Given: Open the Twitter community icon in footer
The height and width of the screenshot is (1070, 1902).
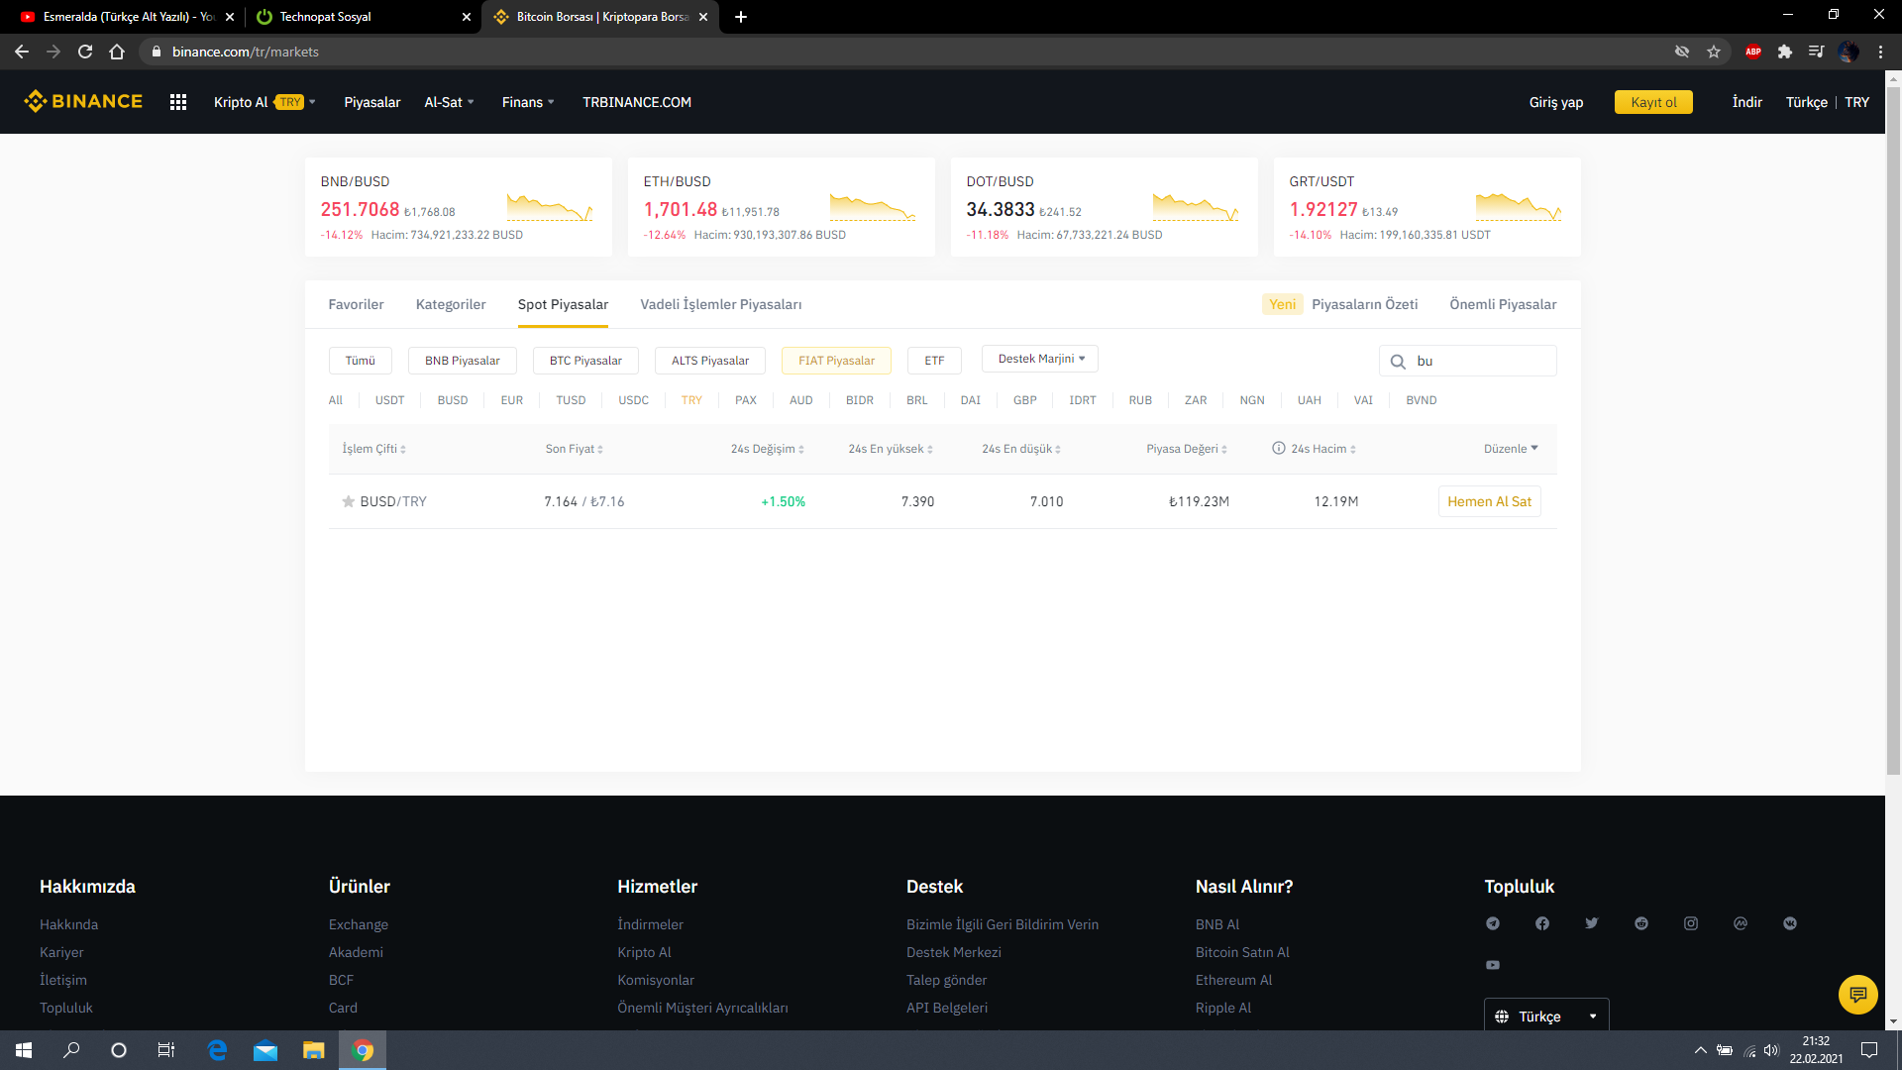Looking at the screenshot, I should click(1592, 923).
